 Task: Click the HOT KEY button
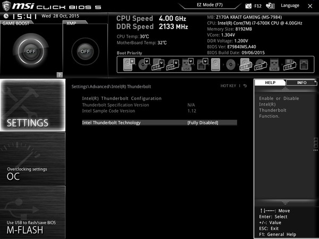pyautogui.click(x=228, y=86)
